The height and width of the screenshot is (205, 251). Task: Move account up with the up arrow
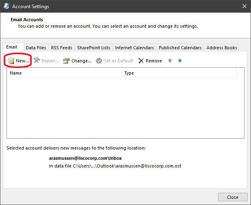(x=170, y=61)
